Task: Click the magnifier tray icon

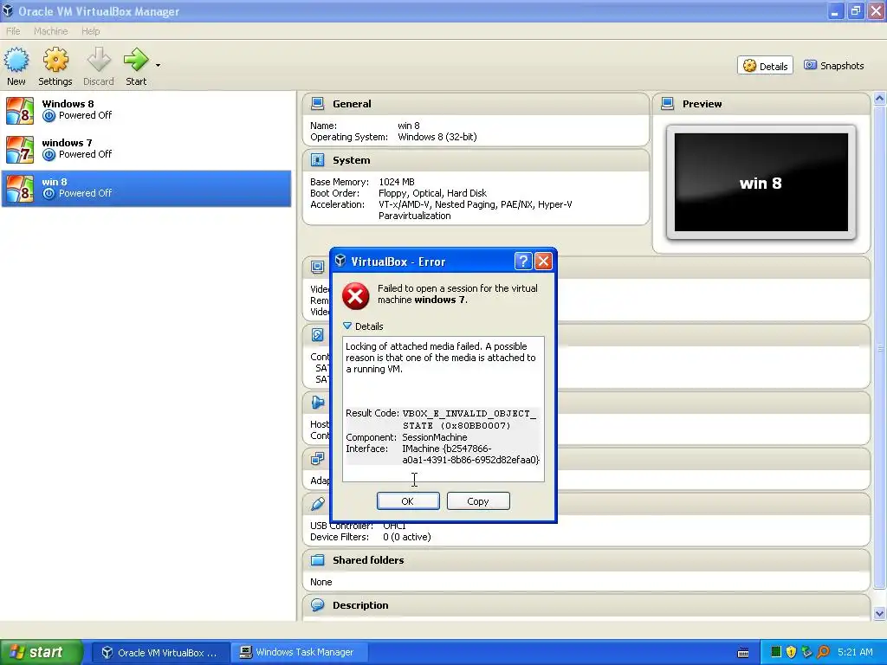Action: point(823,652)
